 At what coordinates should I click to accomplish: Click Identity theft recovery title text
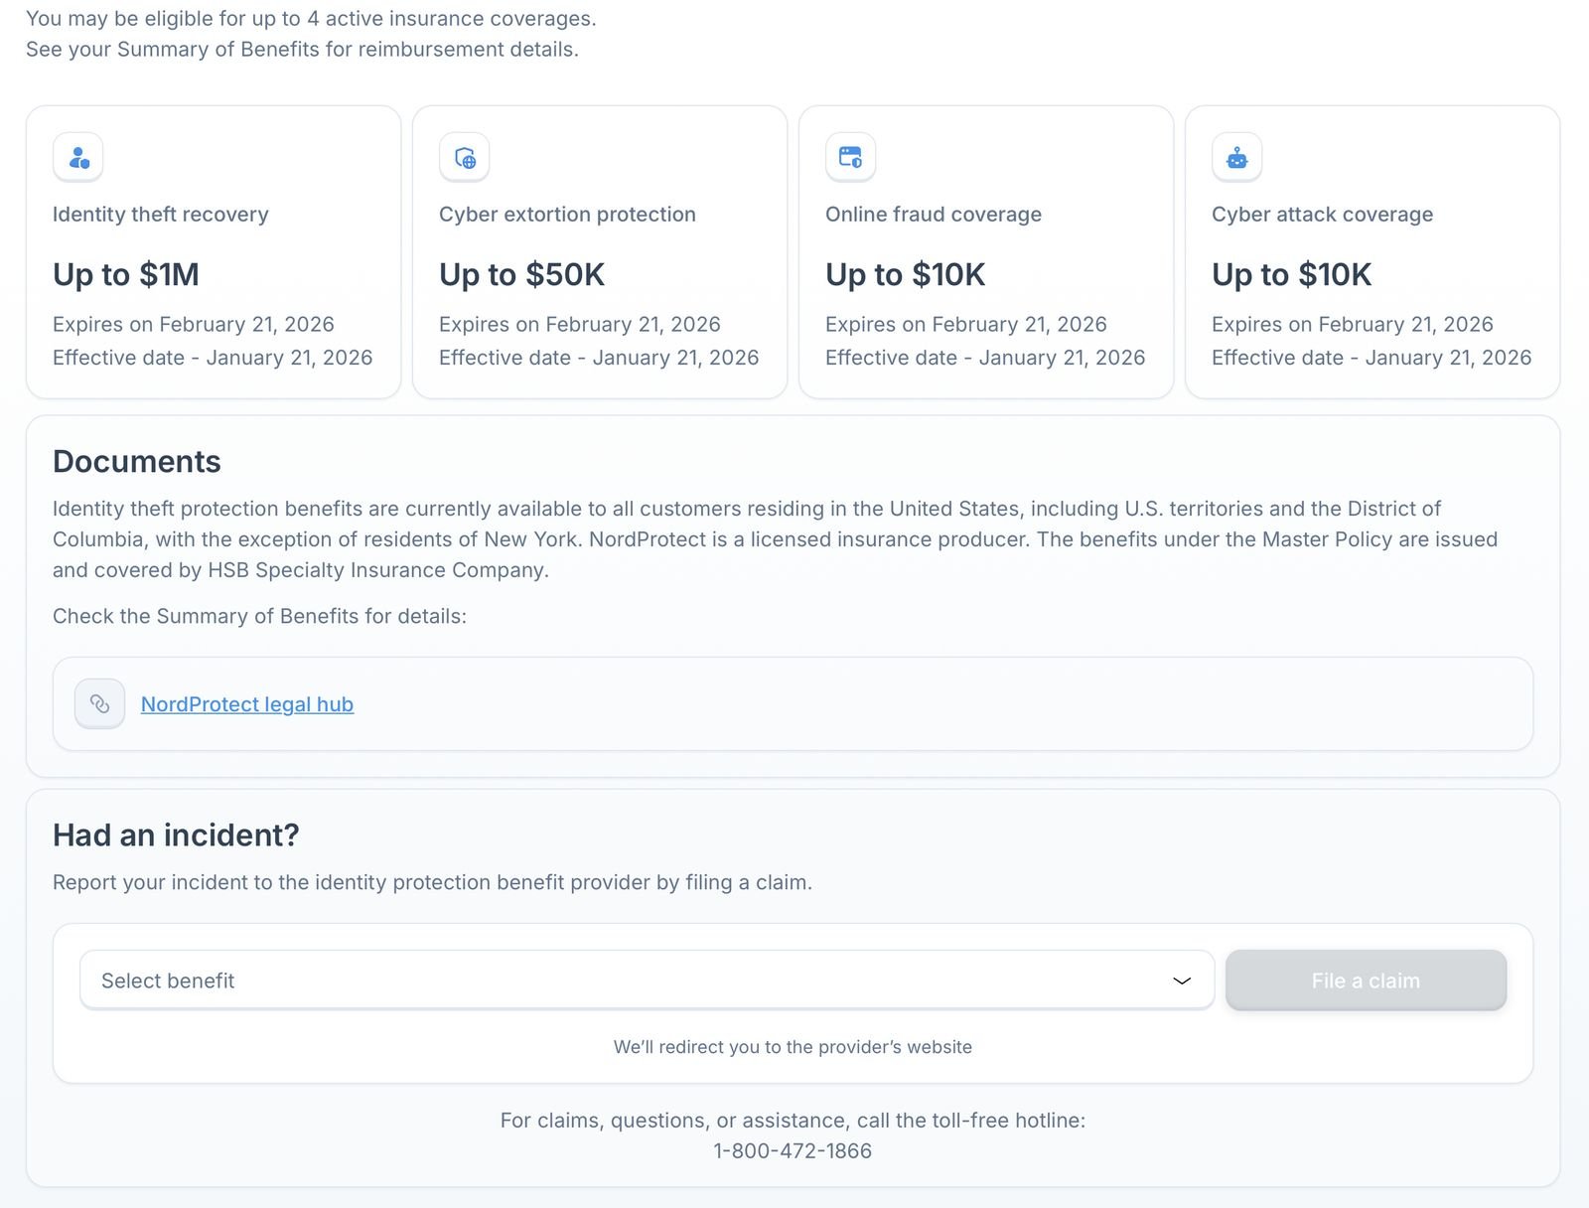tap(161, 215)
